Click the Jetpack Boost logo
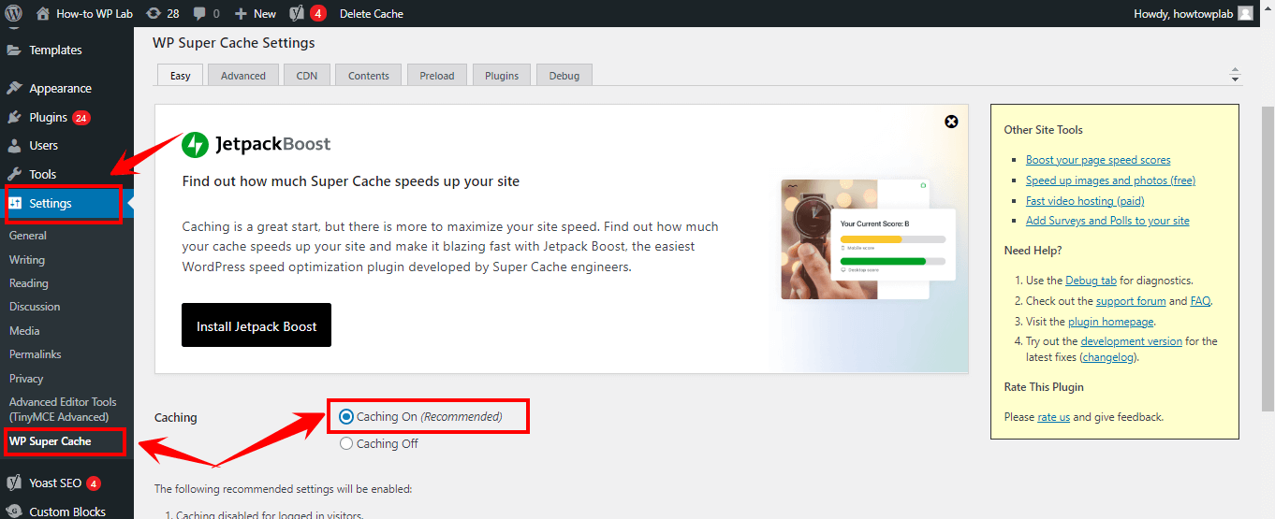Image resolution: width=1275 pixels, height=519 pixels. click(256, 144)
